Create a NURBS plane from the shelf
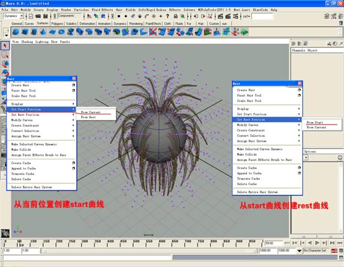 [52, 32]
